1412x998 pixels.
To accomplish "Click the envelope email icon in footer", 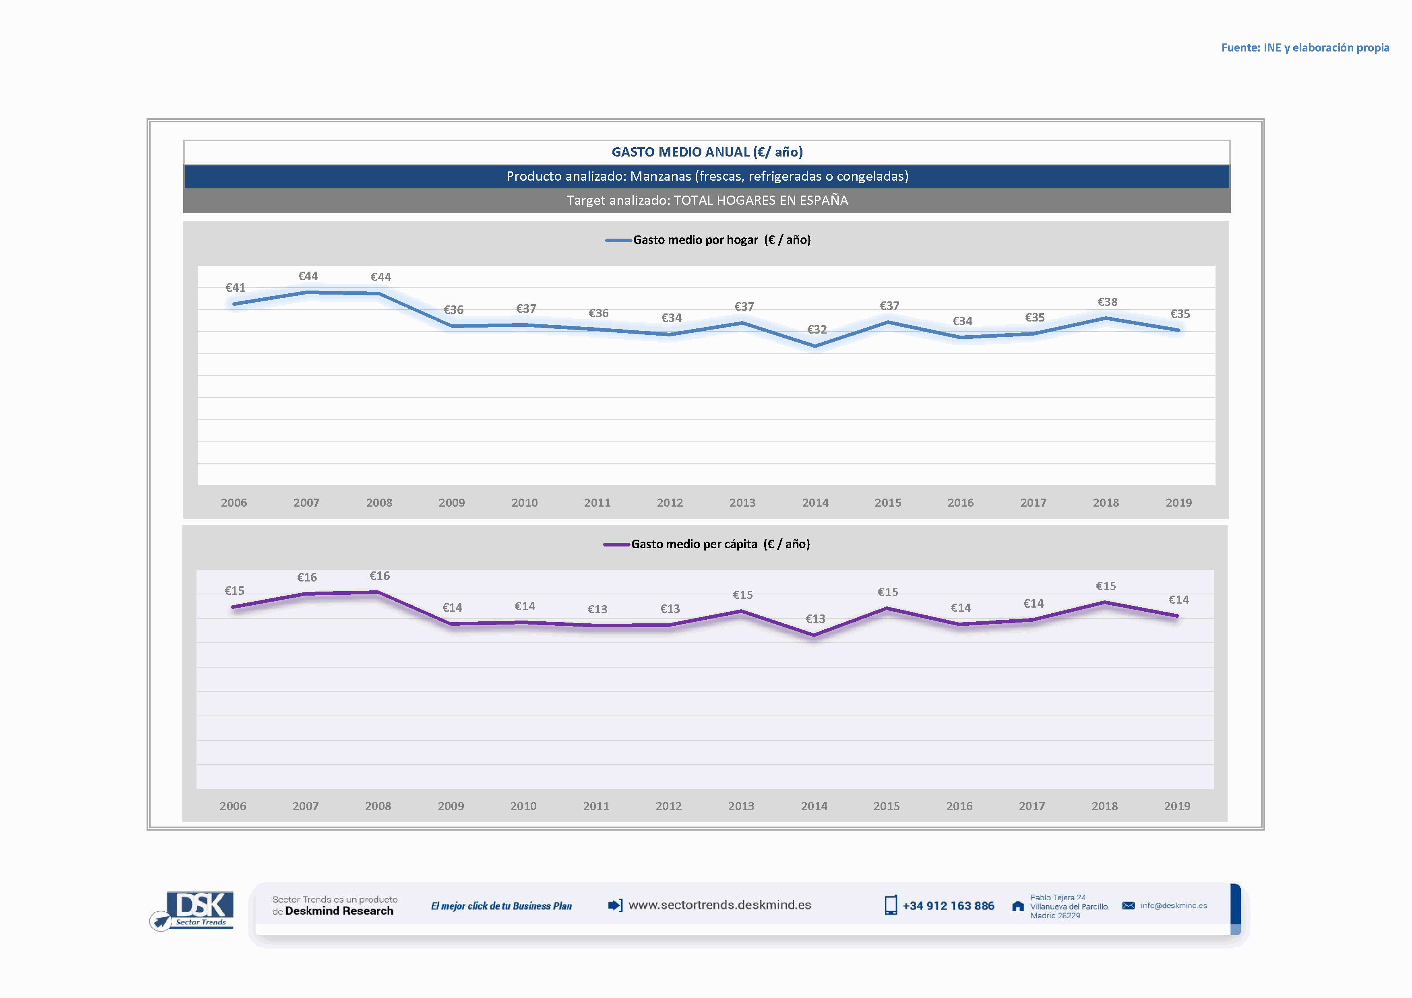I will tap(1128, 906).
